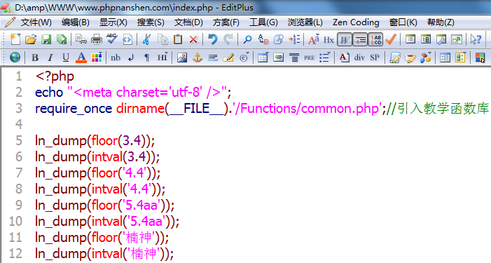Open the 编辑(B) menu

pyautogui.click(x=75, y=22)
